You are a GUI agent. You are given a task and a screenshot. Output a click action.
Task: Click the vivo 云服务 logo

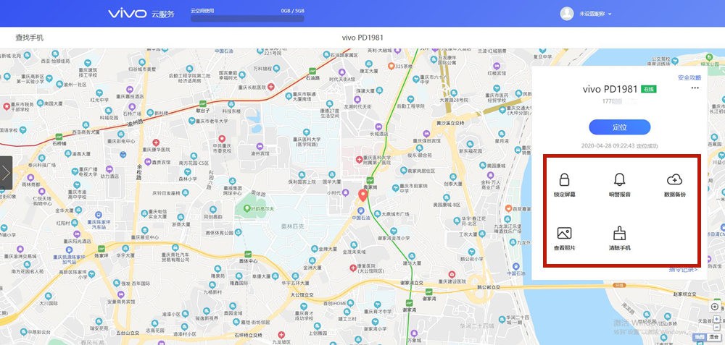141,13
